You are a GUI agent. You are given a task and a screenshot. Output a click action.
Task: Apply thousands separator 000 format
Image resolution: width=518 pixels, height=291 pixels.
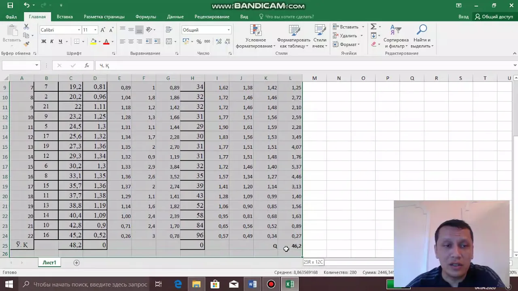pos(207,42)
